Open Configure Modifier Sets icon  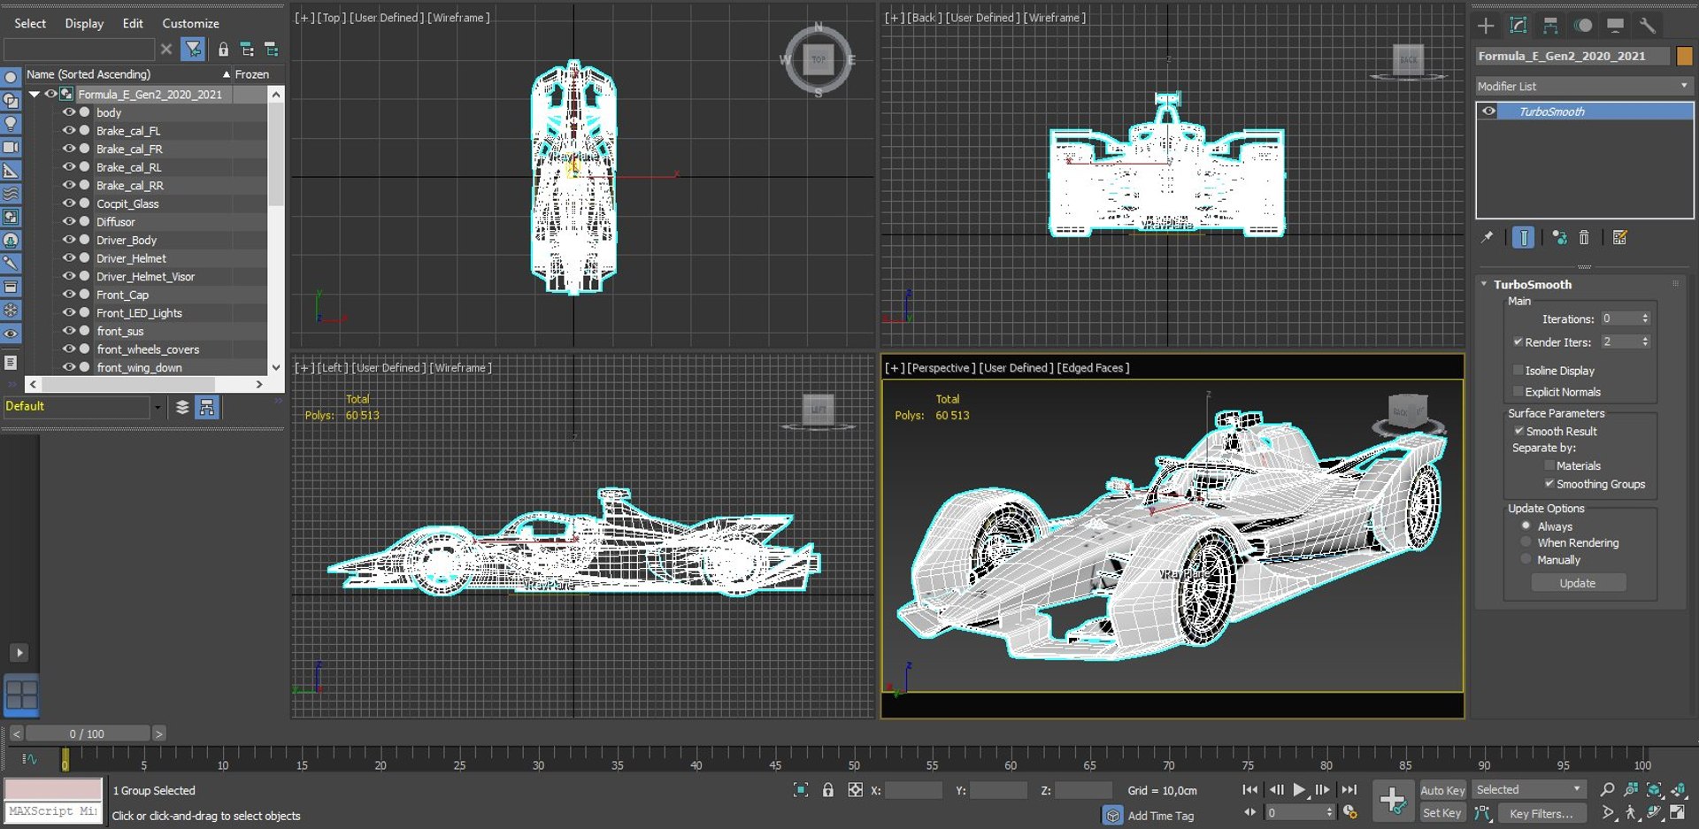coord(1620,237)
